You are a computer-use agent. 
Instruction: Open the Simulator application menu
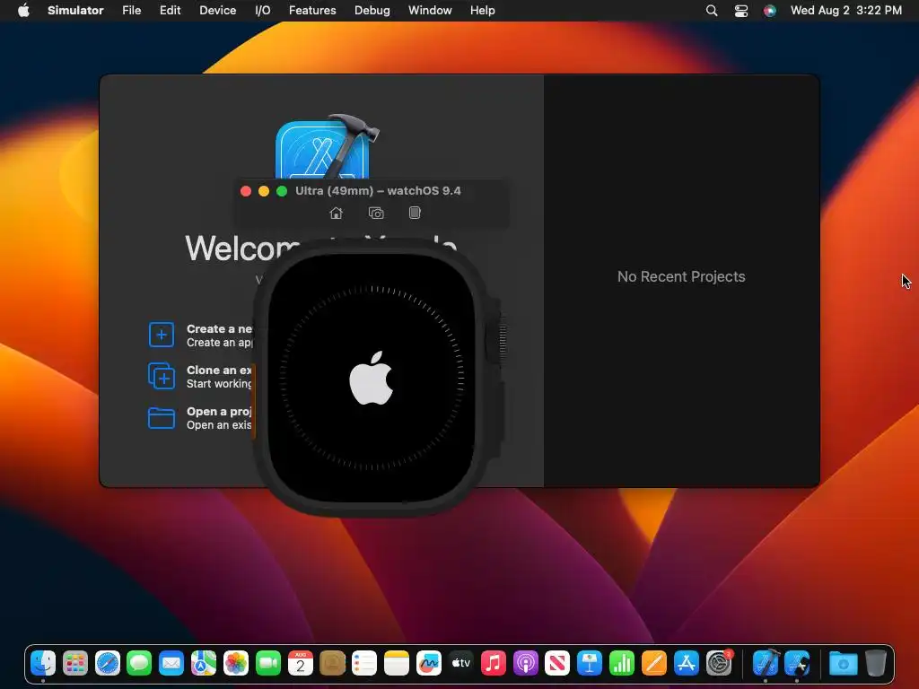[x=75, y=11]
